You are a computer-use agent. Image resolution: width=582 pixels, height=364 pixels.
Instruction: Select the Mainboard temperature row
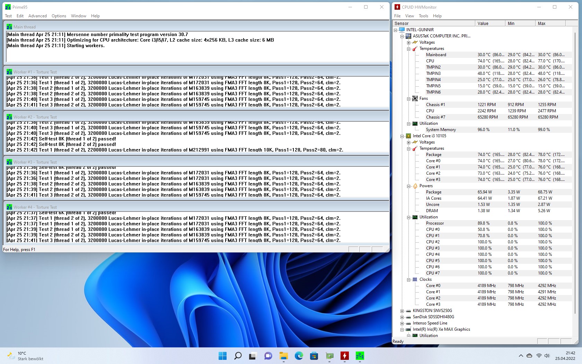click(498, 55)
